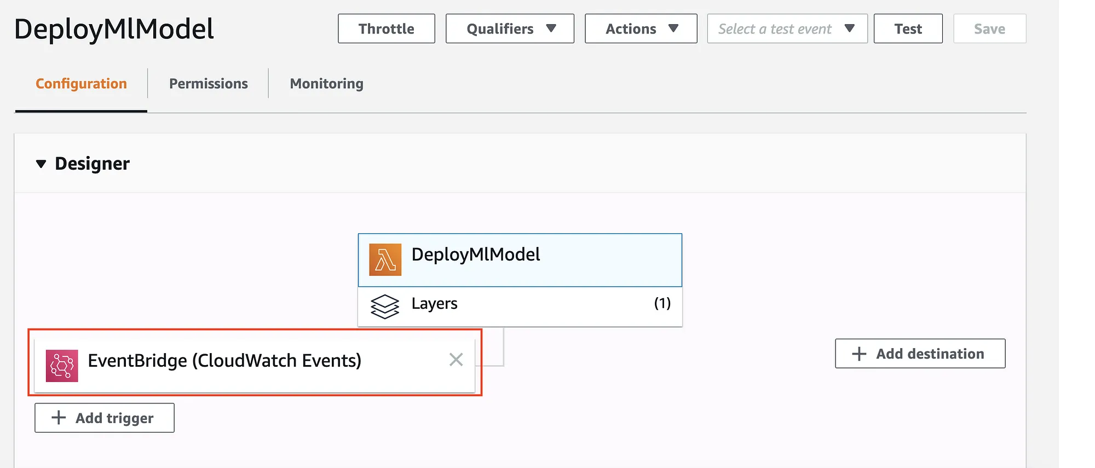Select the DeployMlModel function box
1095x468 pixels.
click(520, 260)
